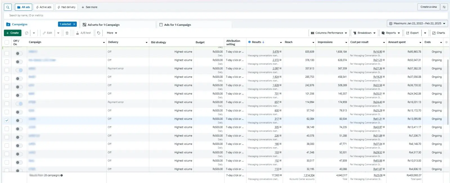Click breakdown icon next to 5,678 results
Screen dimensions: 450x183
[280, 52]
